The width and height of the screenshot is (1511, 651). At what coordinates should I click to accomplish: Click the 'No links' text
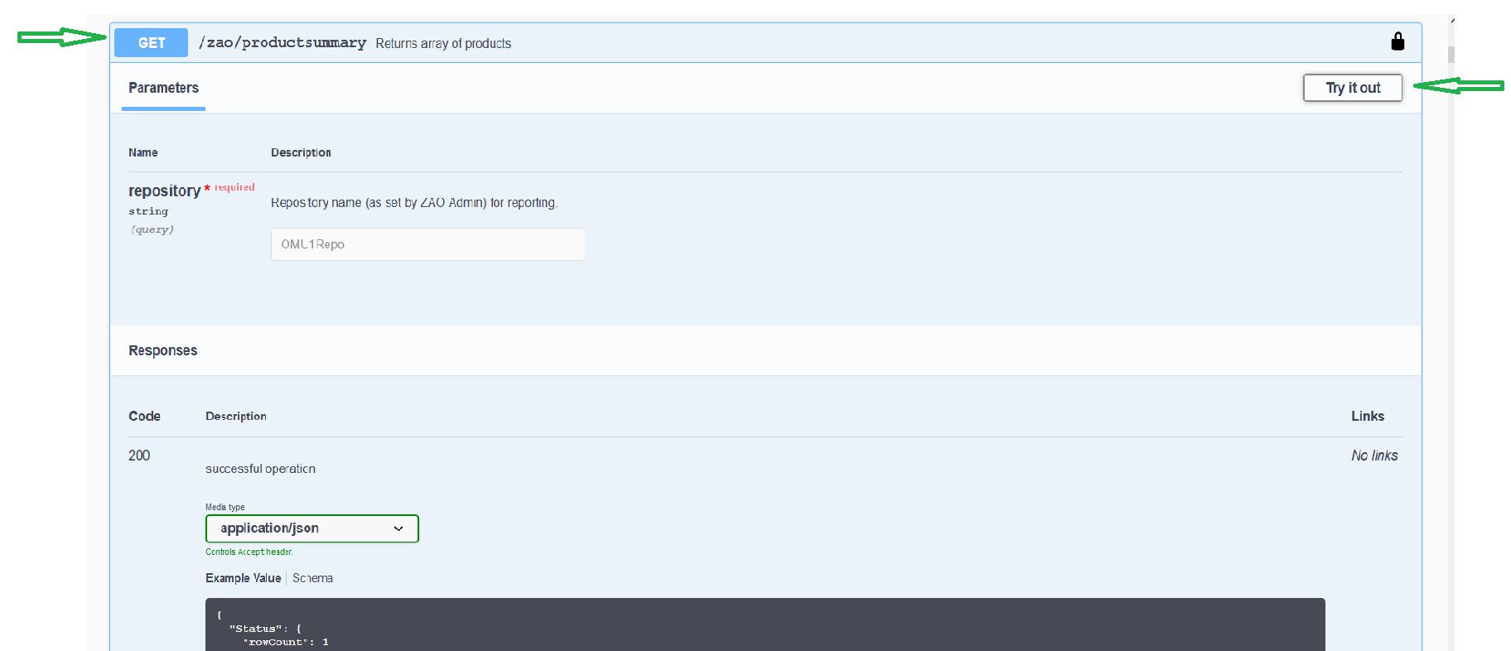(1374, 456)
